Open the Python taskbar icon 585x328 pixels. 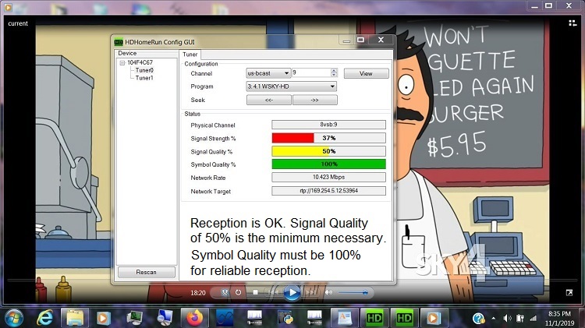pos(285,318)
